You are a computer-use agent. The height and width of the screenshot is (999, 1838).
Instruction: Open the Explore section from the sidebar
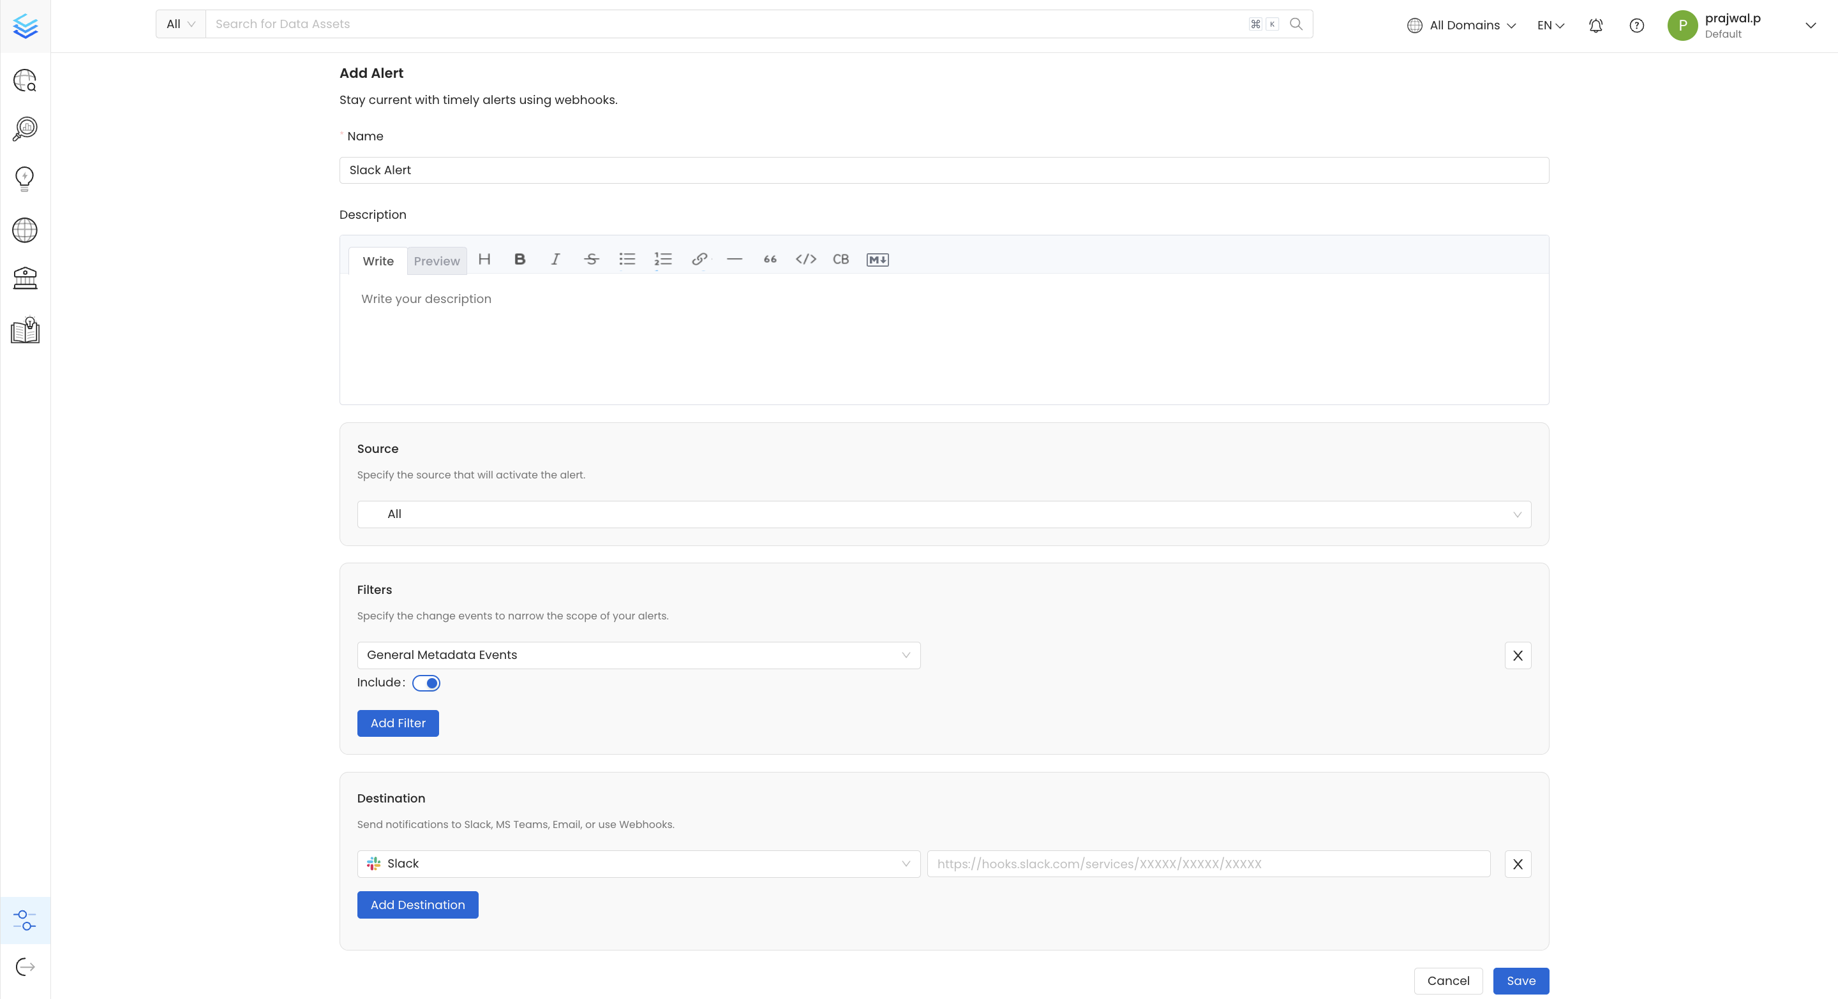[x=25, y=80]
